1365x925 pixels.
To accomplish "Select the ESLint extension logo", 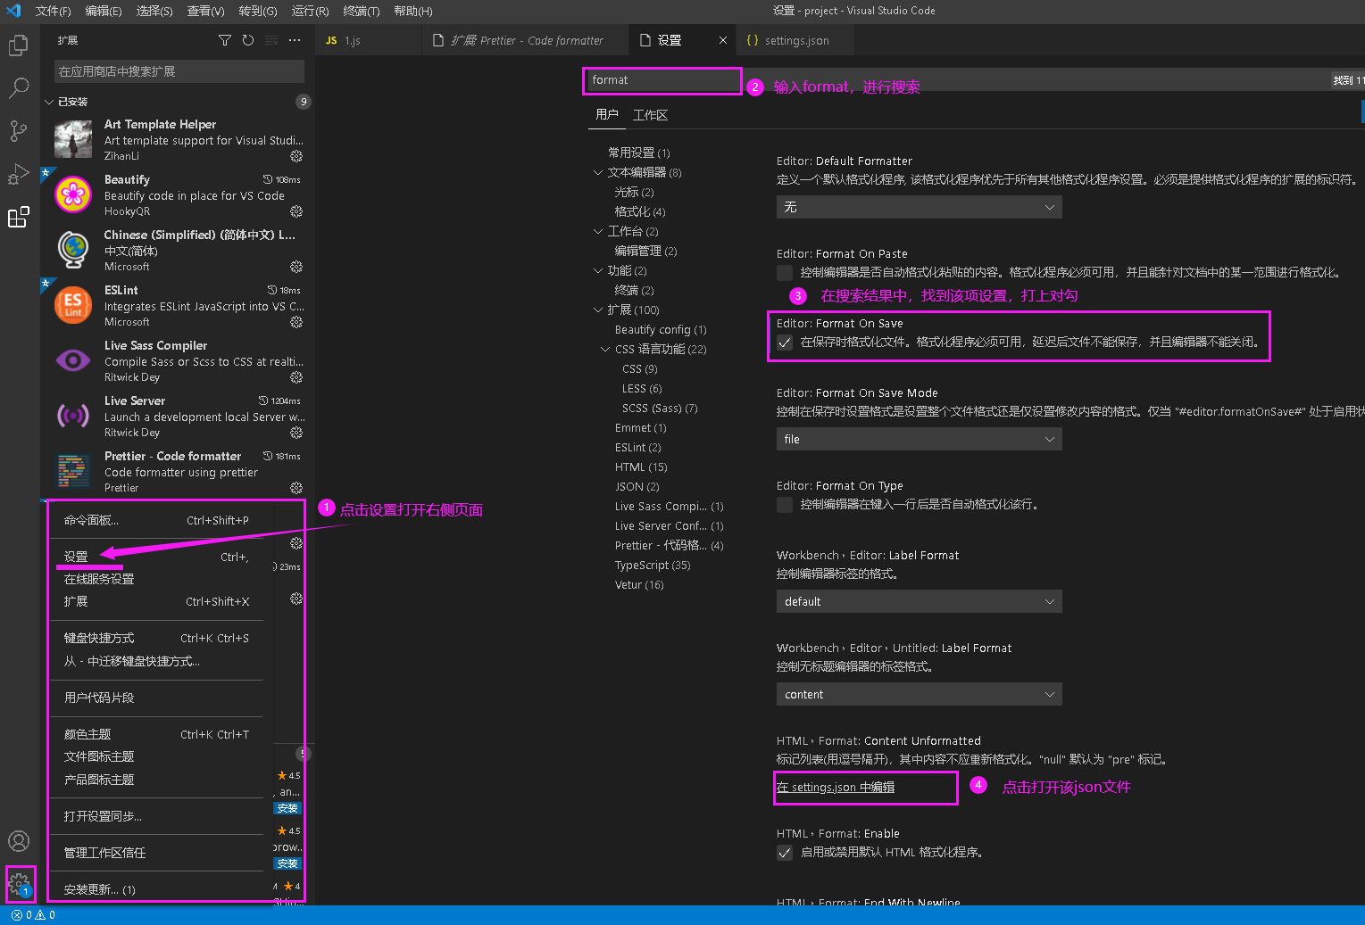I will (x=73, y=305).
